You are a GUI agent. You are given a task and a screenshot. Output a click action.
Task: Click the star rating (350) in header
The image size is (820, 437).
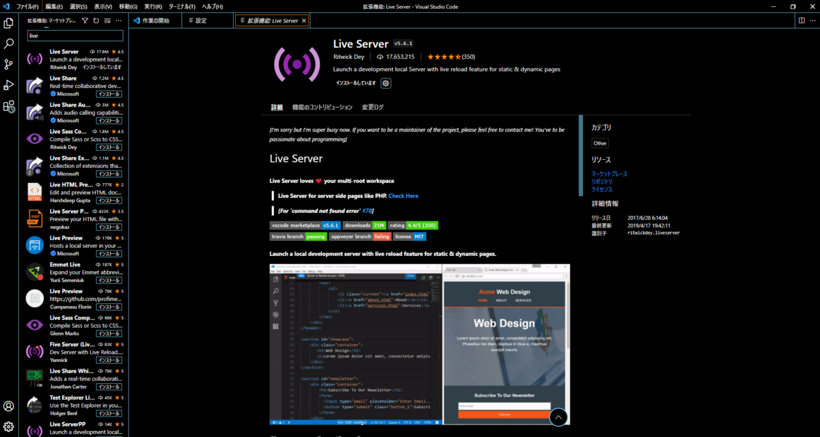pos(450,57)
